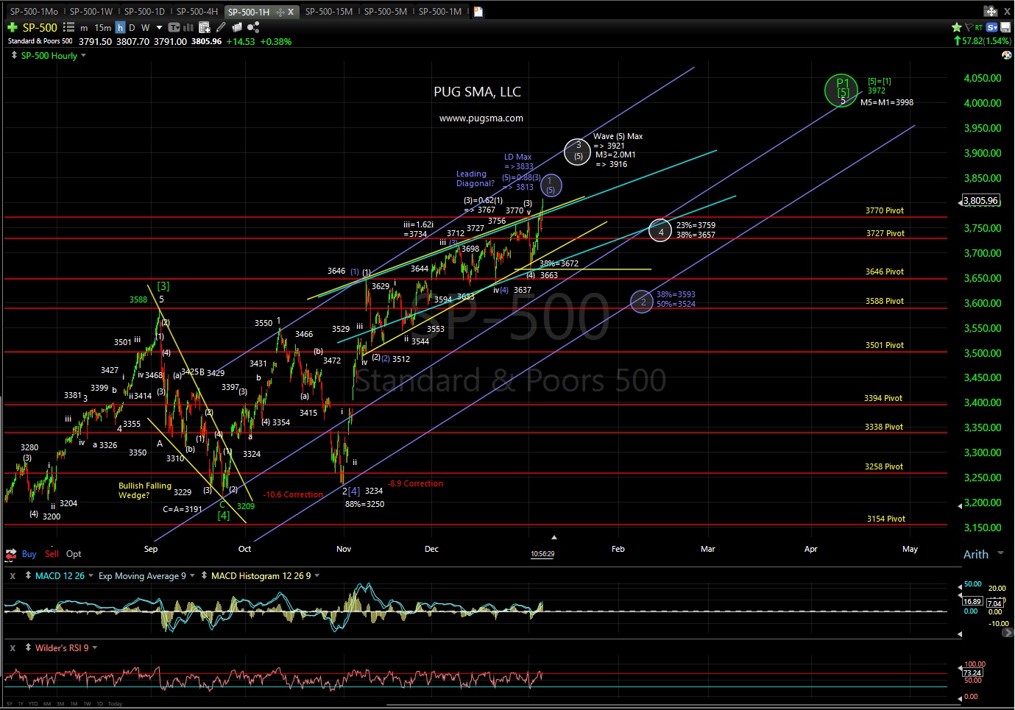Switch to 15m timeframe
Viewport: 1015px width, 710px height.
pyautogui.click(x=102, y=27)
